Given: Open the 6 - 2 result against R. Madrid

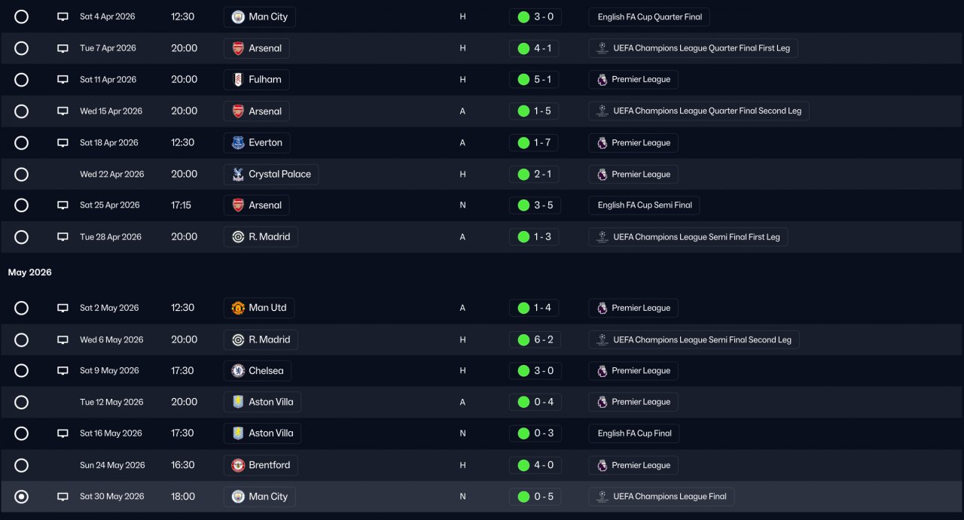Looking at the screenshot, I should point(543,339).
